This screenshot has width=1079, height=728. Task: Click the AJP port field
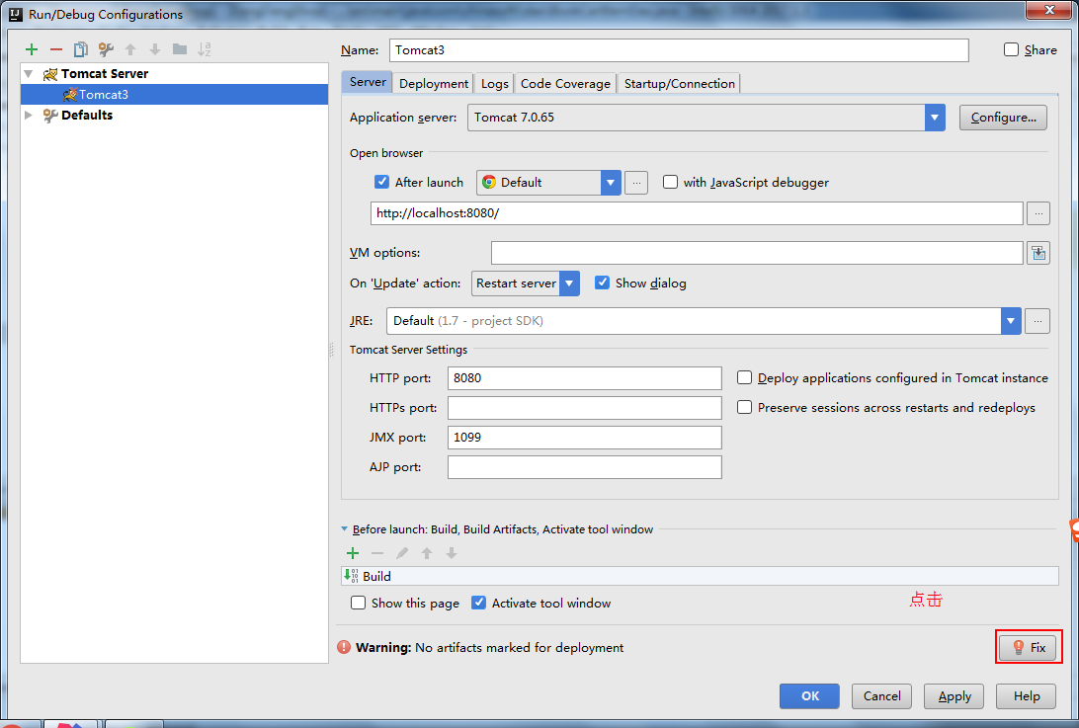point(585,467)
